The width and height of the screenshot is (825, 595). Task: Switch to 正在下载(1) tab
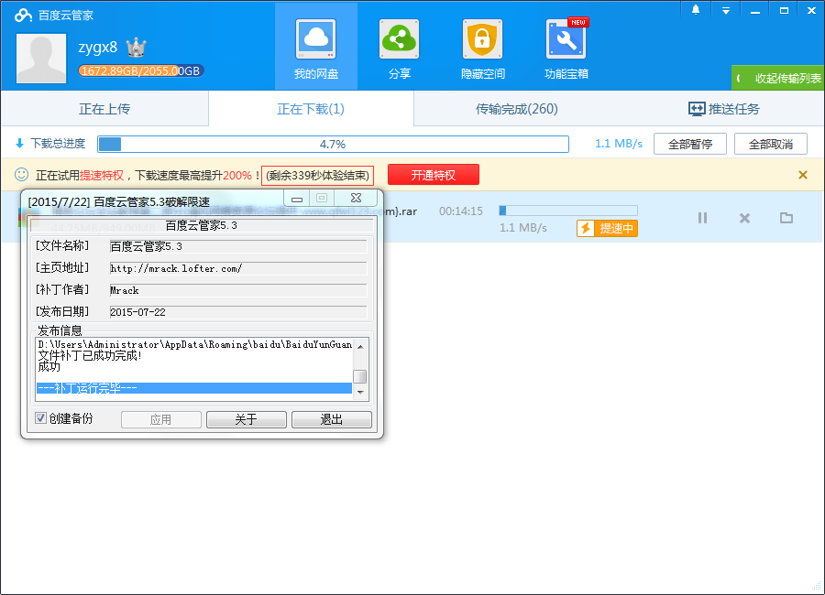tap(311, 109)
